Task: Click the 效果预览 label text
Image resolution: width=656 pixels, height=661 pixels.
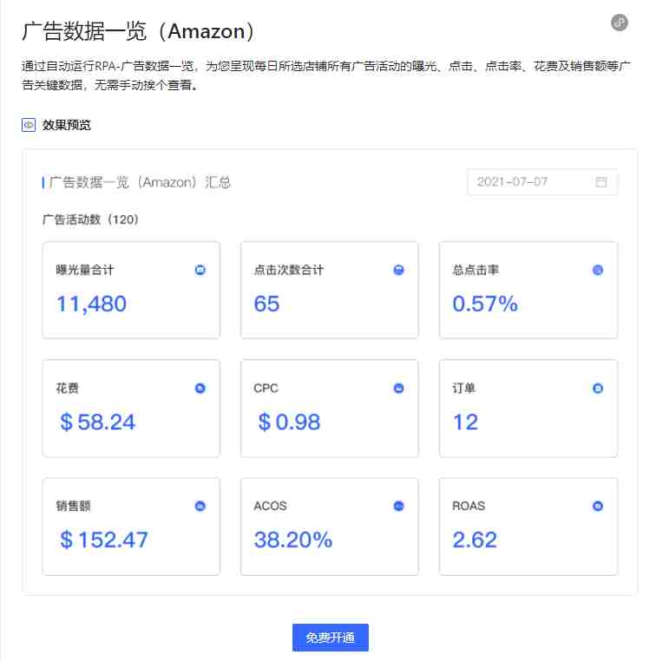Action: 66,125
